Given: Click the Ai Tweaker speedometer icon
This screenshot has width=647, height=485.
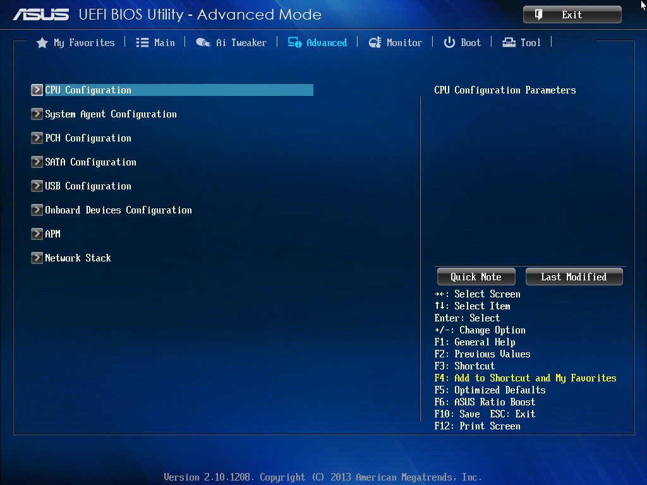Looking at the screenshot, I should coord(203,42).
